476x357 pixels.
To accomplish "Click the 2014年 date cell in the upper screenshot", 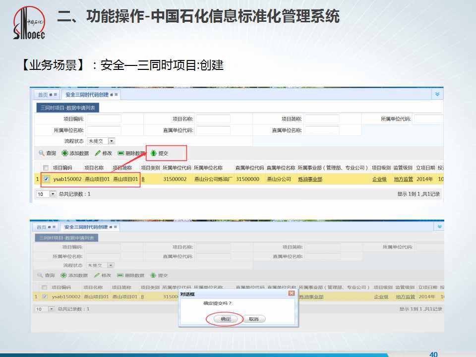I will tap(424, 179).
